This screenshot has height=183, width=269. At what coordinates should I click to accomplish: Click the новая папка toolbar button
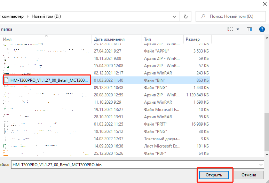(6, 29)
